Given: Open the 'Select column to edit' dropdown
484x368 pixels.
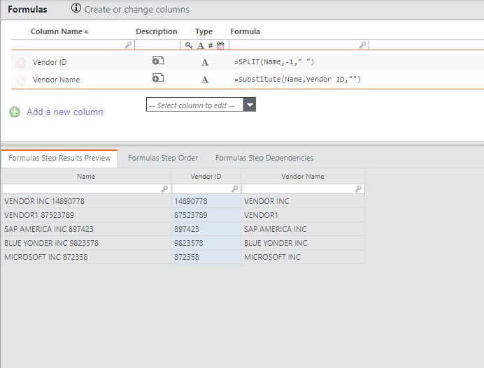Looking at the screenshot, I should pos(194,105).
